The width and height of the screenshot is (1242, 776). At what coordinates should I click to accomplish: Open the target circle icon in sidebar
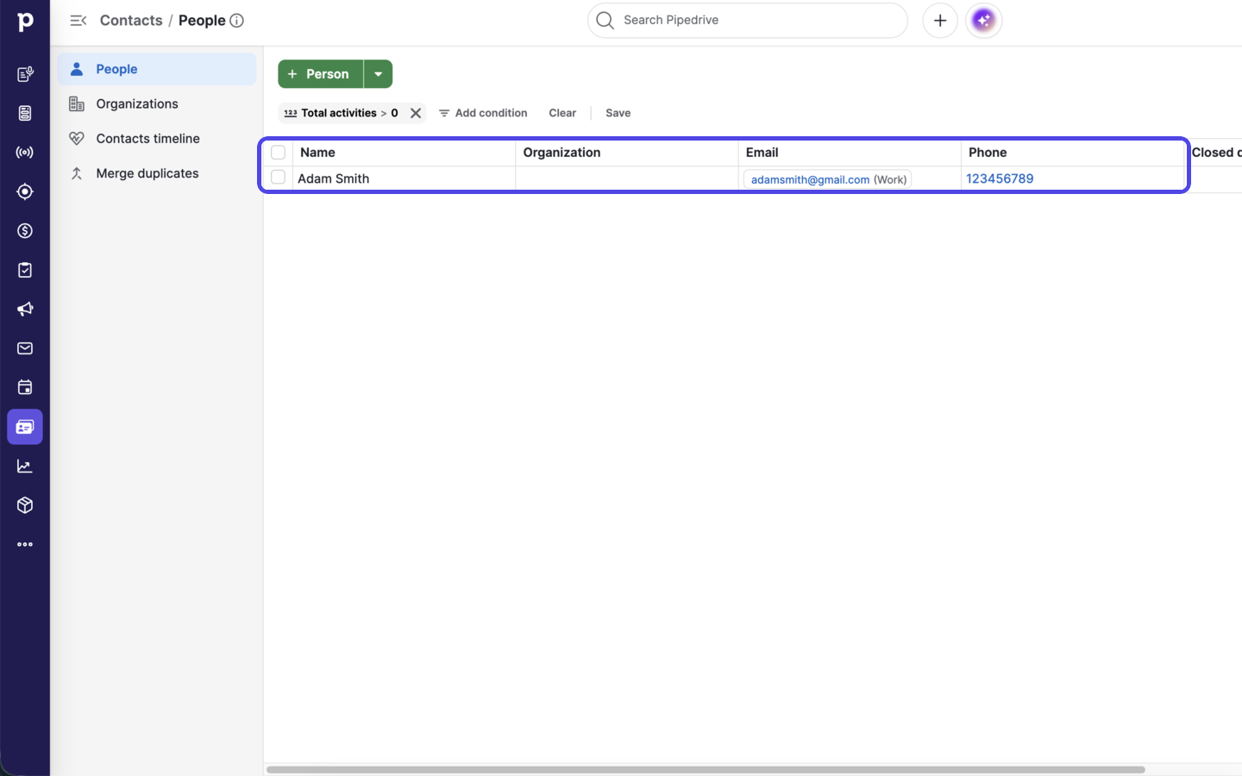tap(25, 191)
